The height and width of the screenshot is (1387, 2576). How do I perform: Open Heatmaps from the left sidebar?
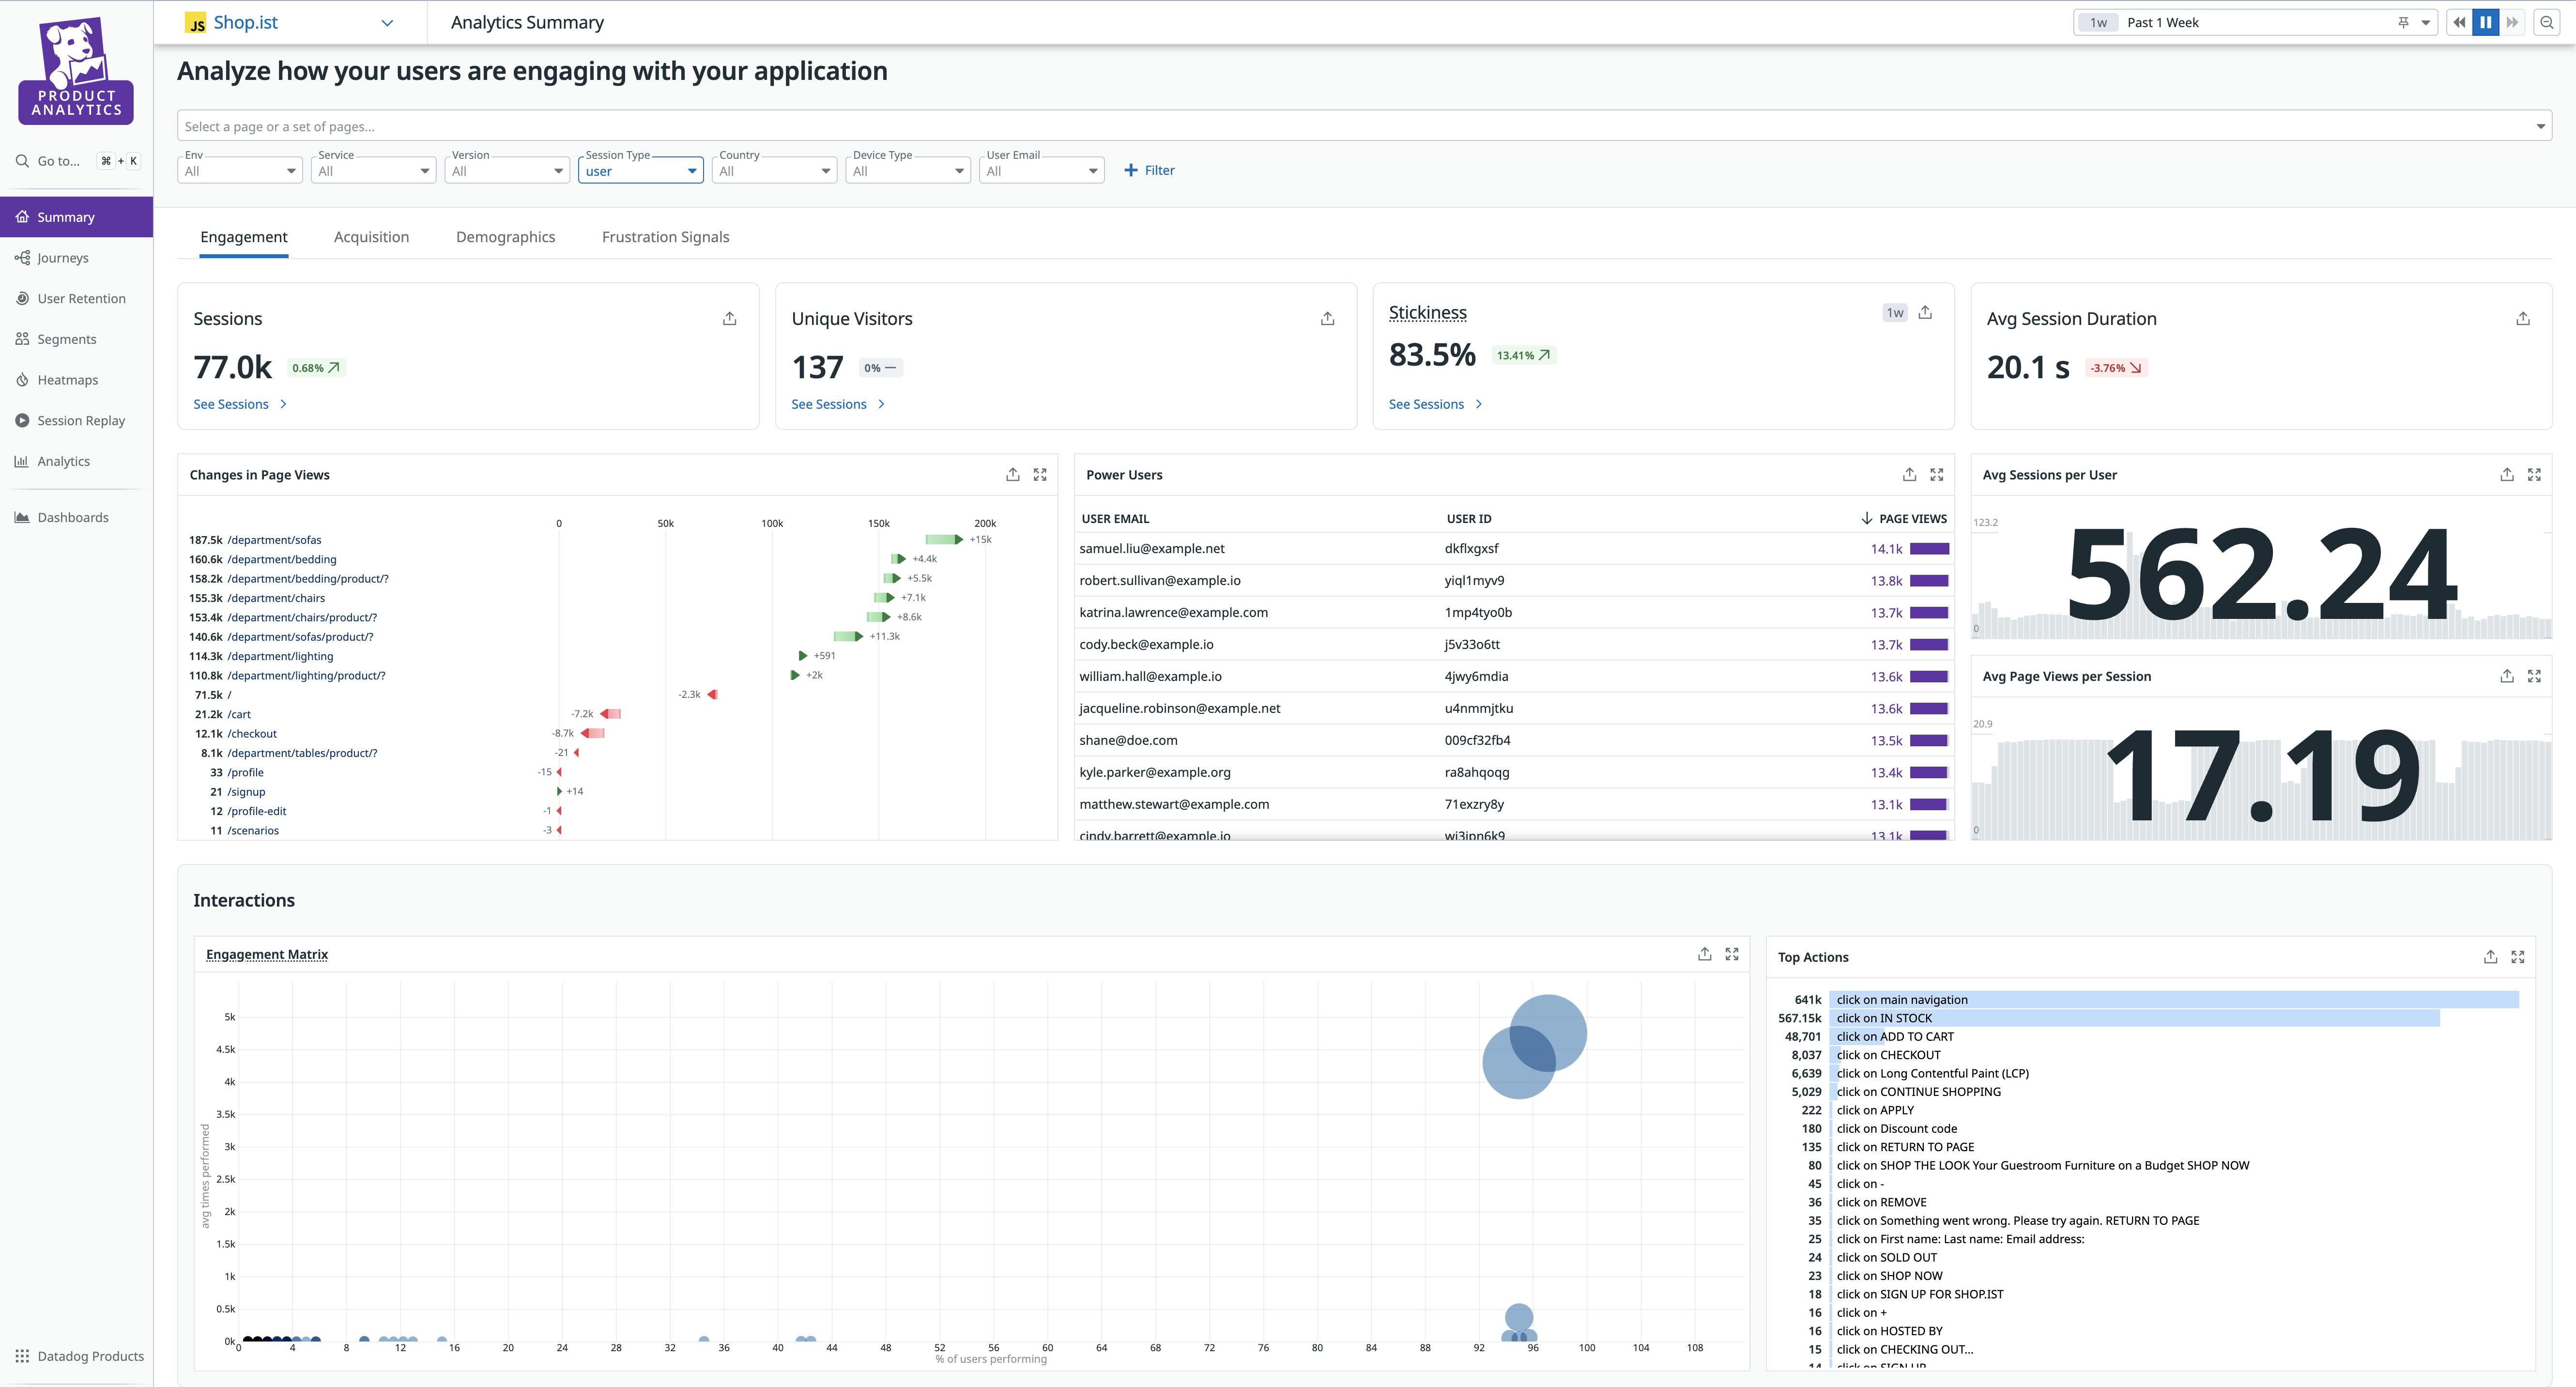[67, 379]
